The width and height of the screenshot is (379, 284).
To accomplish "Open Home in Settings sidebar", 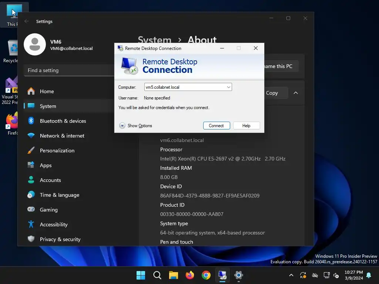I will click(69, 91).
